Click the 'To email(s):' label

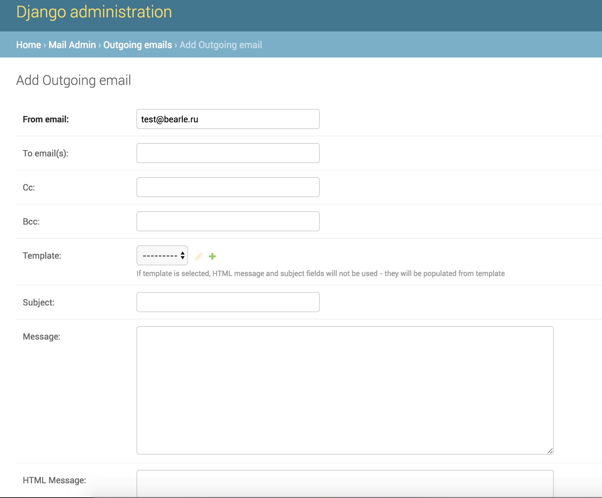coord(45,153)
